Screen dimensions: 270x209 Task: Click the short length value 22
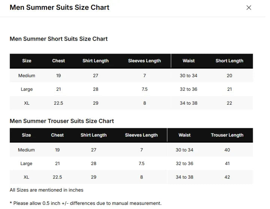pos(229,103)
